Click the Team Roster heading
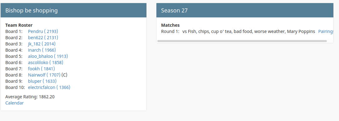The width and height of the screenshot is (339, 121). click(x=19, y=25)
